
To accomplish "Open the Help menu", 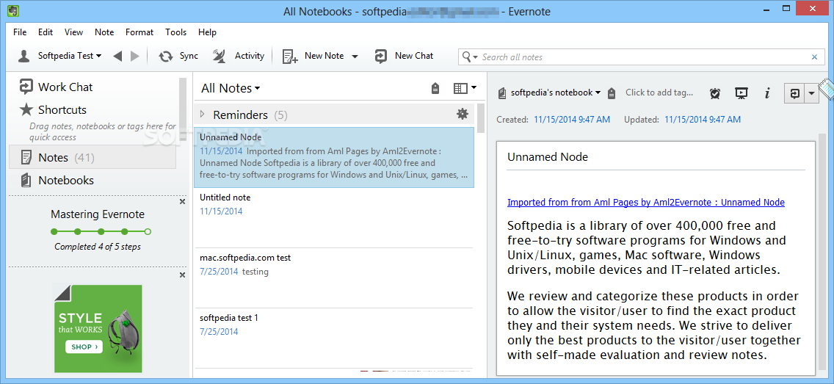I will (207, 32).
